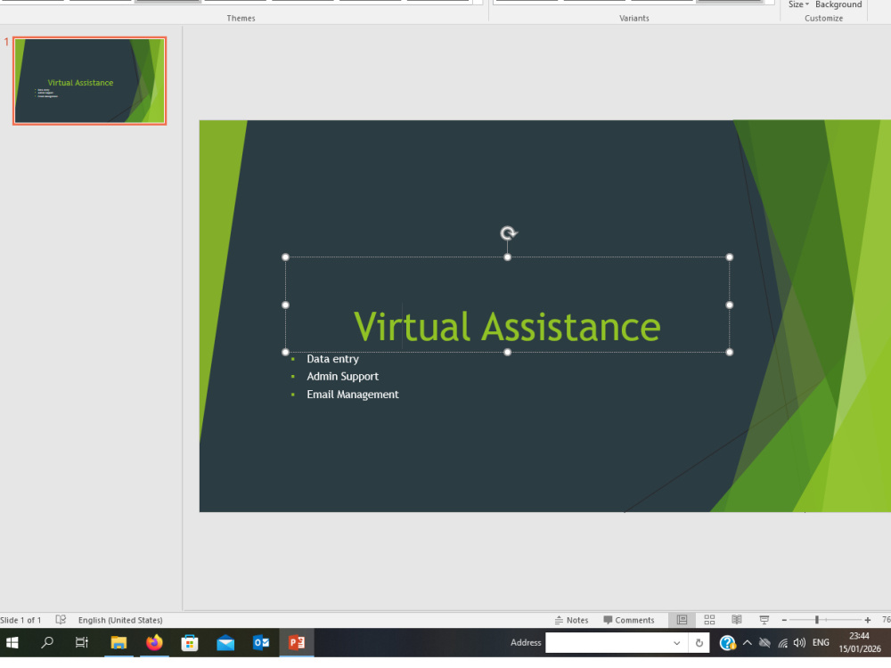Screen dimensions: 891x668
Task: Open Microsoft Store from taskbar
Action: point(189,642)
